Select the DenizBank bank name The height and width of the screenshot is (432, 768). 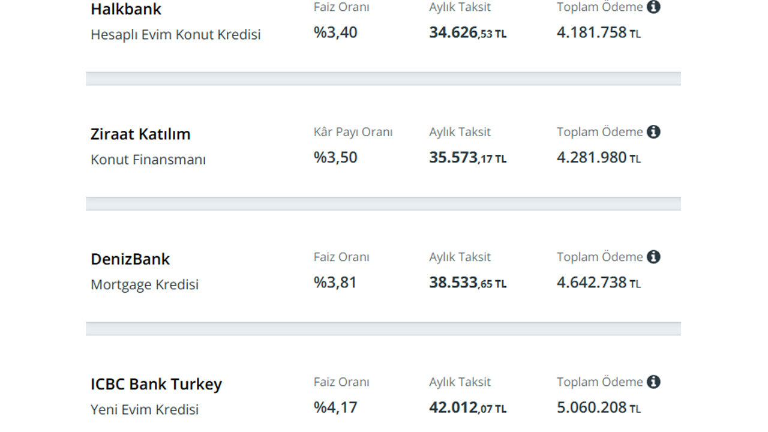130,259
